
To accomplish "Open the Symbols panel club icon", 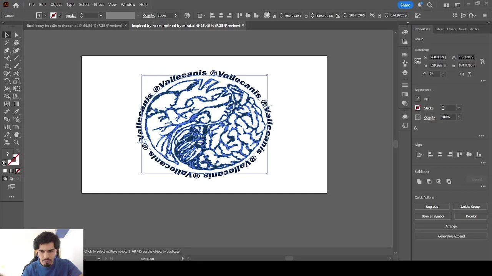I will (405, 72).
